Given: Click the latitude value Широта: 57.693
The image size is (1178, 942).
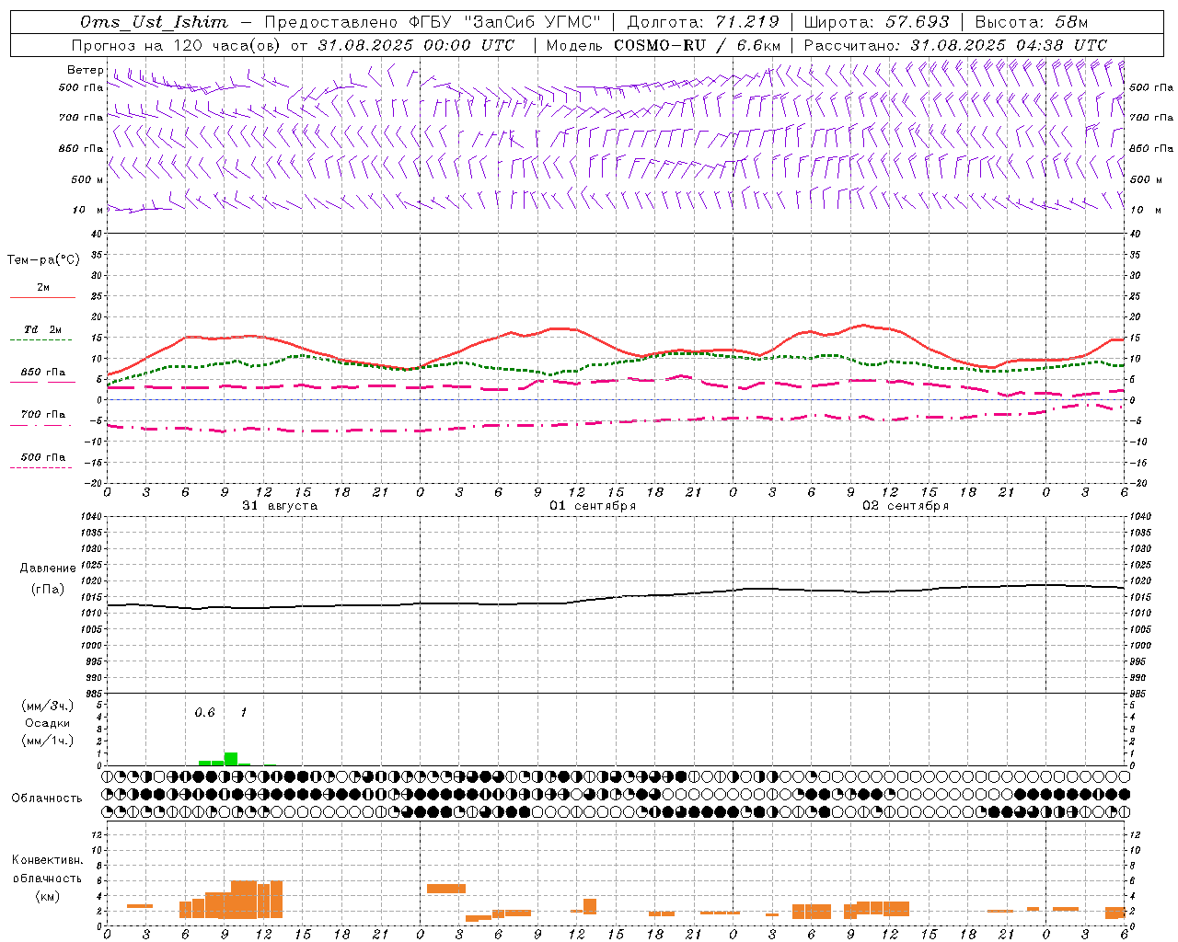Looking at the screenshot, I should click(x=877, y=22).
